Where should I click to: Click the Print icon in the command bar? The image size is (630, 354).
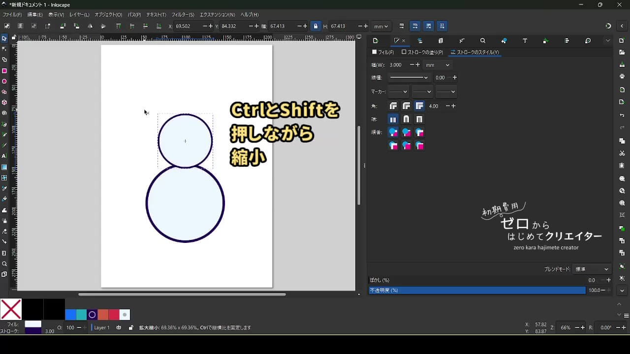pos(622,76)
